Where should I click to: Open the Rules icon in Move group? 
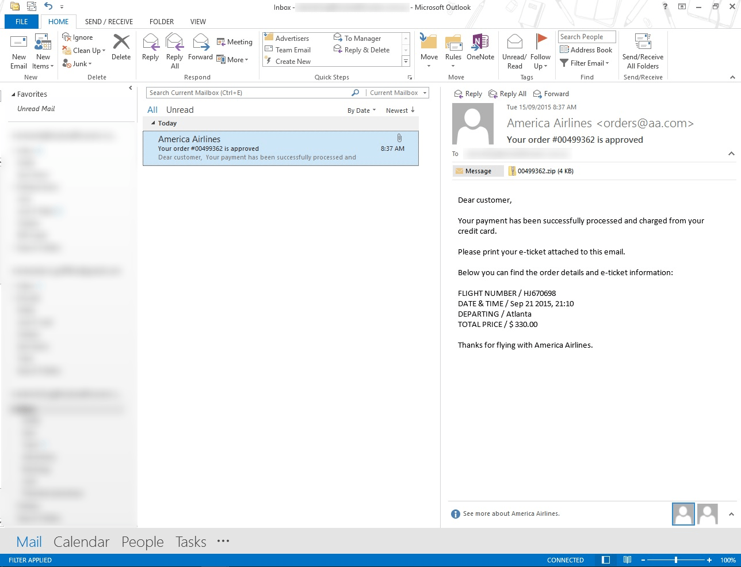[x=453, y=43]
